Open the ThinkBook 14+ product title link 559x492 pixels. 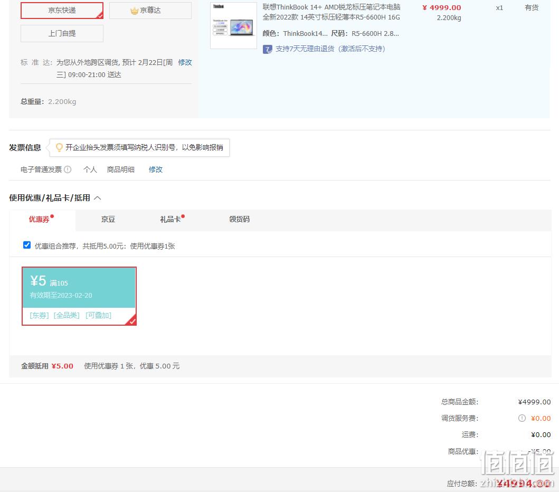pos(331,12)
